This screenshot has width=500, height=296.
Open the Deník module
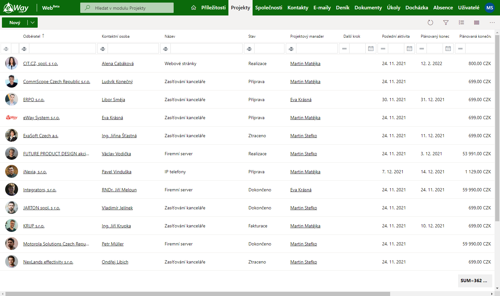pyautogui.click(x=343, y=8)
